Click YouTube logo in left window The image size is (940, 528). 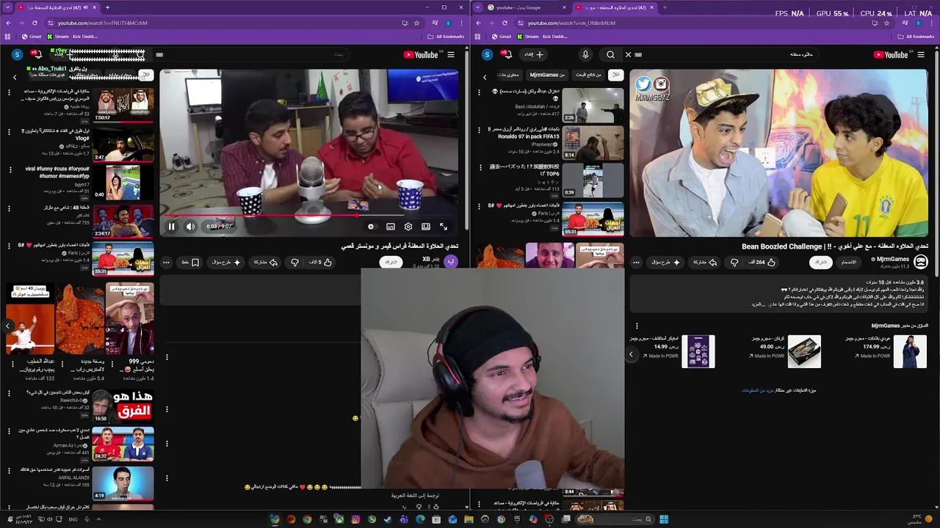pos(421,54)
